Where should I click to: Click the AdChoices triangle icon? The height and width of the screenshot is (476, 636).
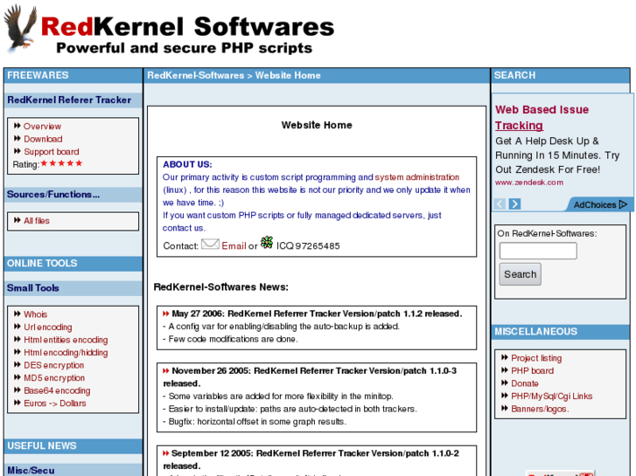[x=624, y=204]
